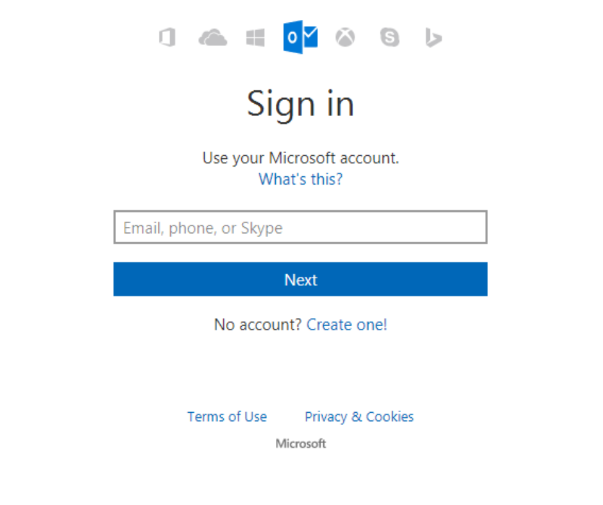603x505 pixels.
Task: Open the Terms of Use page
Action: 227,417
